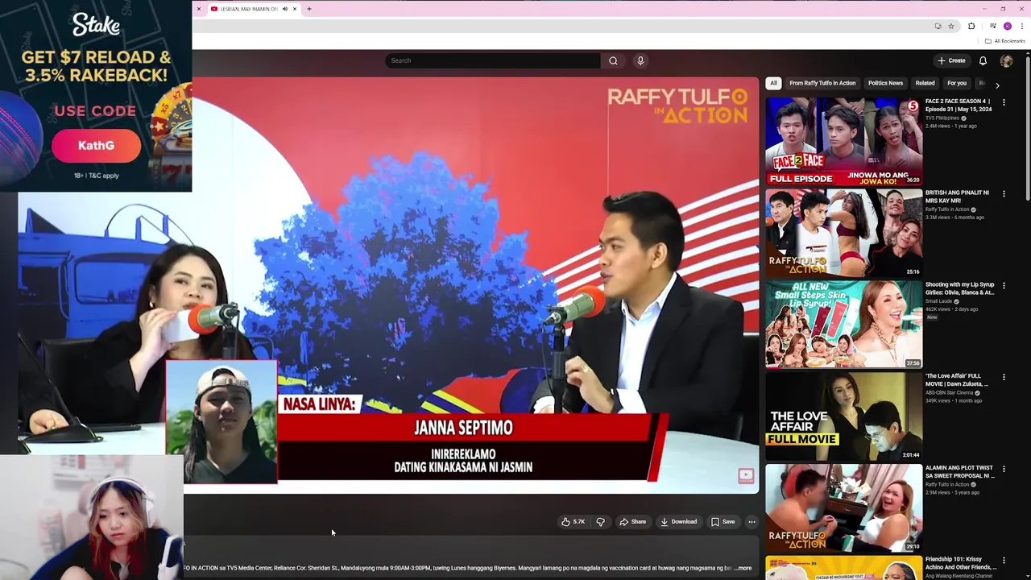Open options for BRITISH ANG PINALIT video
This screenshot has width=1031, height=580.
click(x=1004, y=194)
